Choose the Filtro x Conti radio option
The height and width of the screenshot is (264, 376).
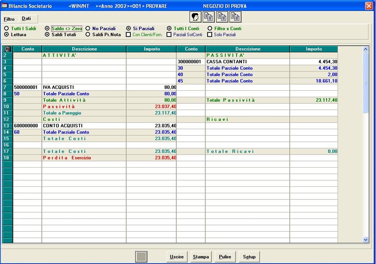(210, 29)
